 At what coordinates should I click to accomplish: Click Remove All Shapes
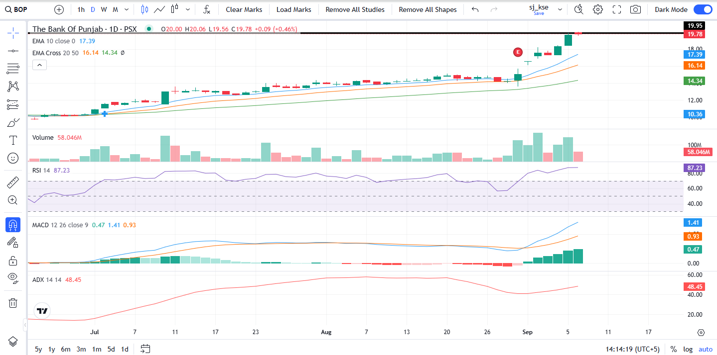pyautogui.click(x=428, y=9)
